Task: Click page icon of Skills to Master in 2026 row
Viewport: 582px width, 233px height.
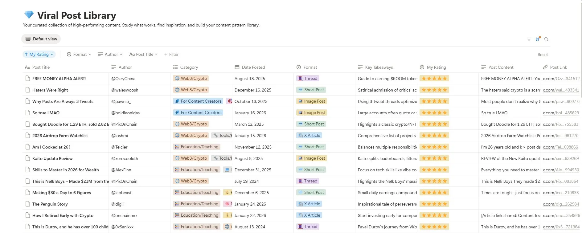Action: (28, 170)
